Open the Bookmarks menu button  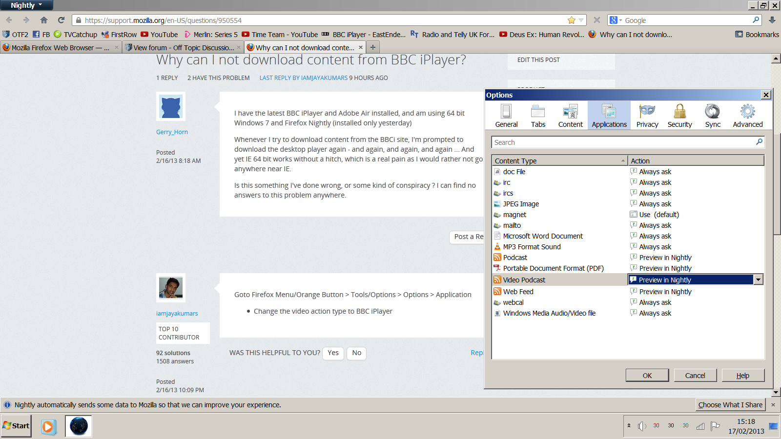757,34
